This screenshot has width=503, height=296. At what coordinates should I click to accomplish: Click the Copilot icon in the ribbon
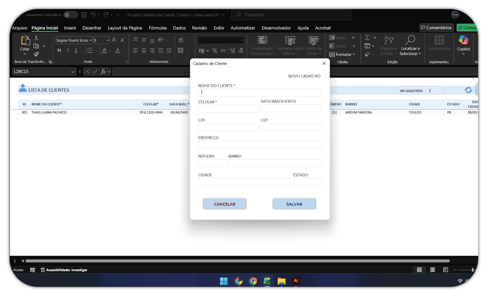[x=463, y=40]
